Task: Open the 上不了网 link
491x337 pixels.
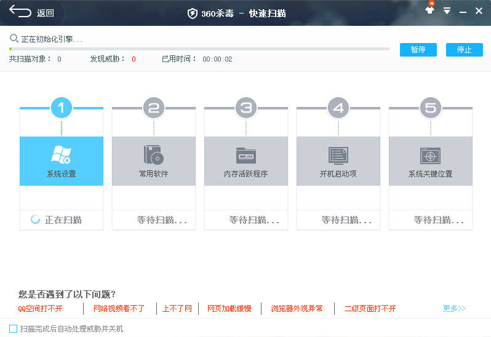Action: click(177, 309)
